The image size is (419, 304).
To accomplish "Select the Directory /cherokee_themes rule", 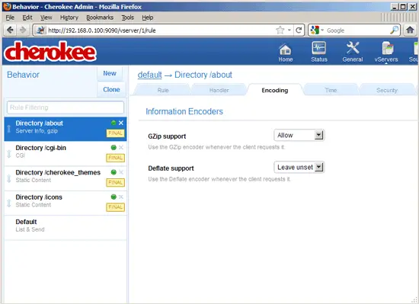I will tap(66, 178).
